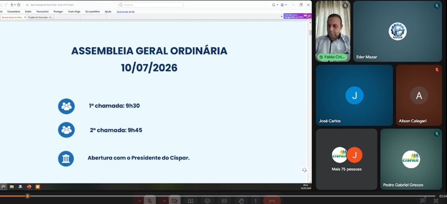The width and height of the screenshot is (447, 204).
Task: Click the video progress bar track
Action: (x=218, y=196)
